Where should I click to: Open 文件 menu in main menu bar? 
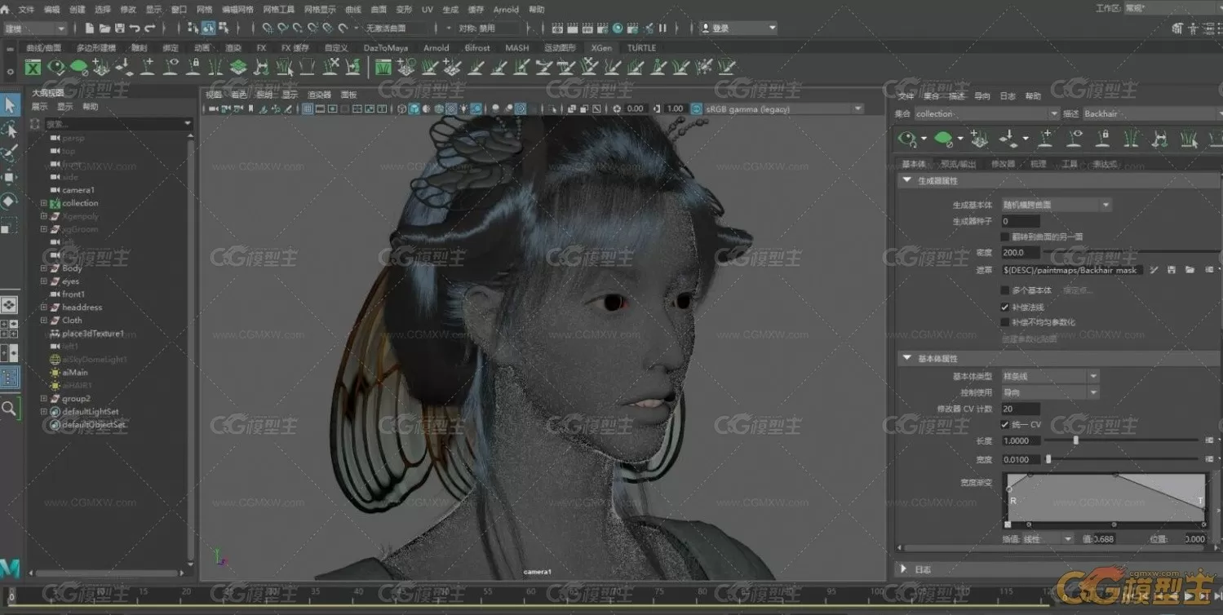26,10
